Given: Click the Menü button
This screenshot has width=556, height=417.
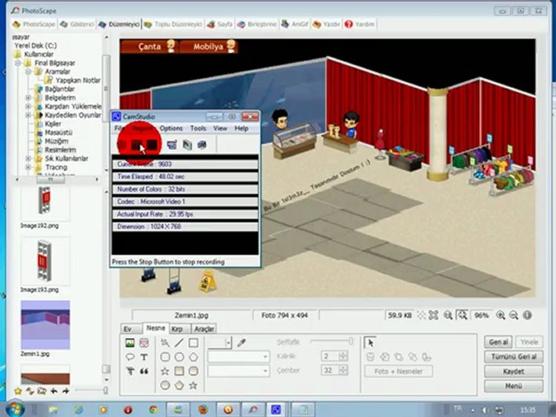Looking at the screenshot, I should point(514,386).
